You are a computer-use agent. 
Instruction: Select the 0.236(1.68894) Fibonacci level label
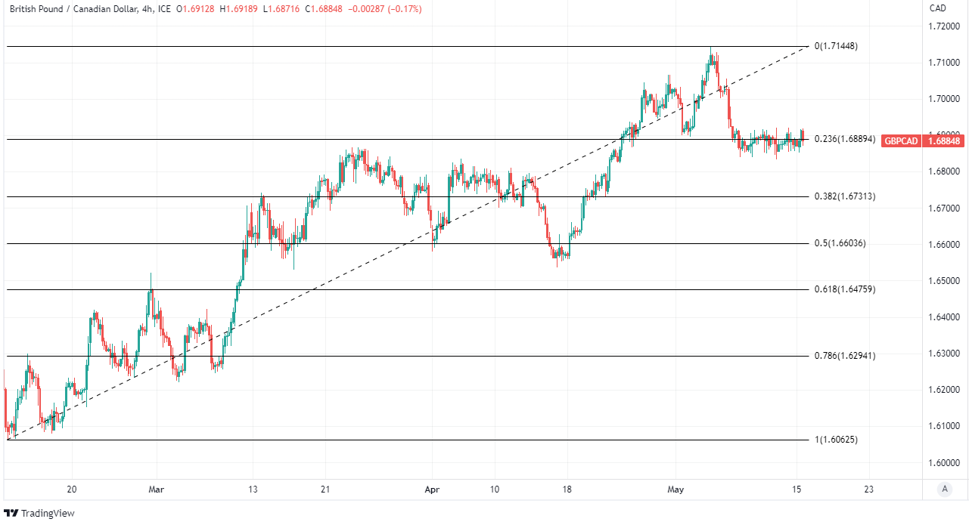(x=844, y=139)
